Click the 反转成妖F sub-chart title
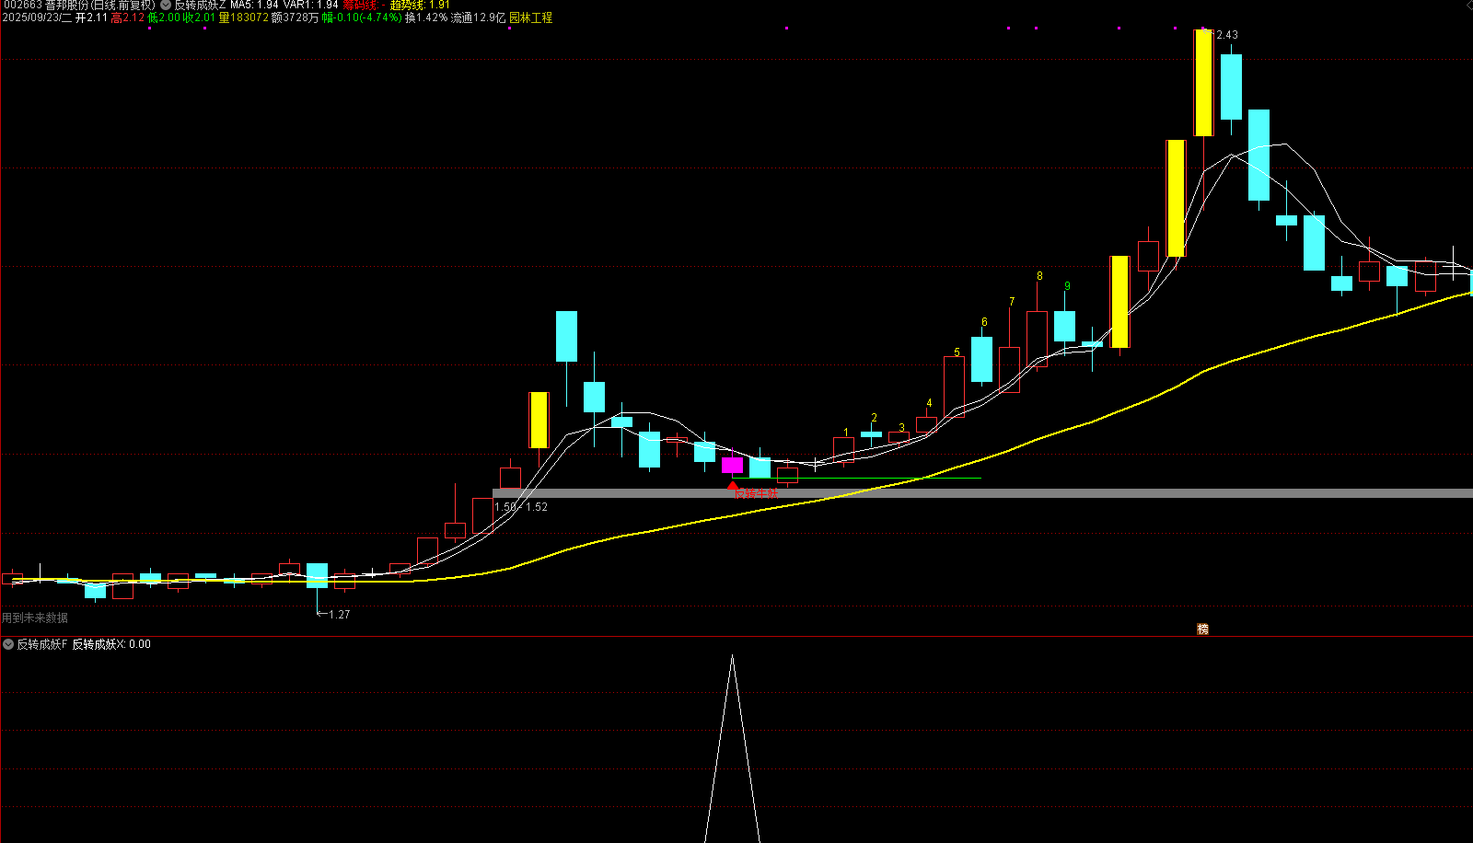This screenshot has height=843, width=1473. pyautogui.click(x=42, y=644)
